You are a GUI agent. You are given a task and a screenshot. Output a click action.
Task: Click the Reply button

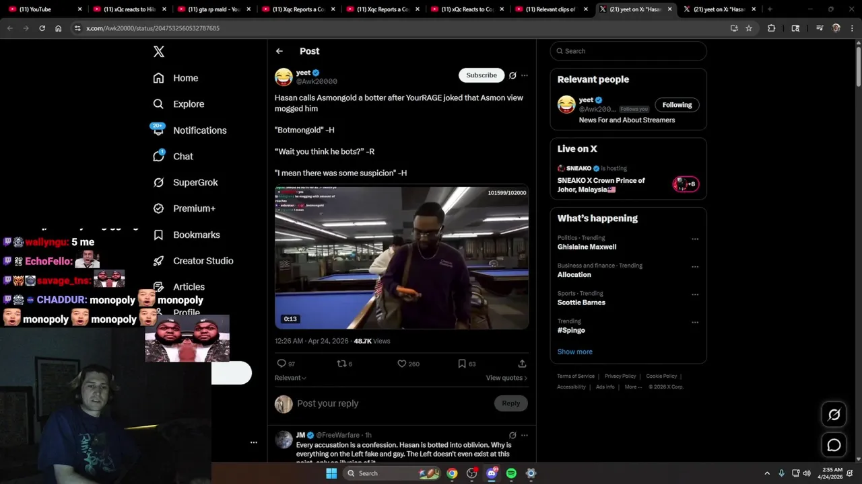pyautogui.click(x=511, y=403)
